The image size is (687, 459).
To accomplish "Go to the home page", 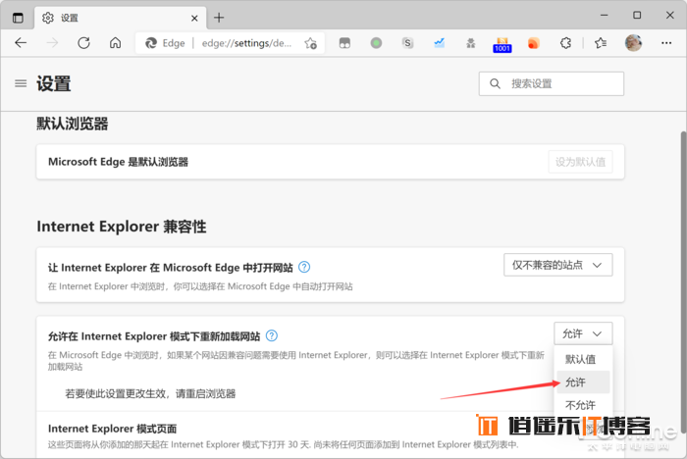I will (115, 43).
